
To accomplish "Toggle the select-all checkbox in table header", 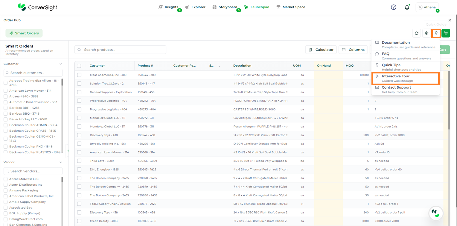I will (79, 66).
